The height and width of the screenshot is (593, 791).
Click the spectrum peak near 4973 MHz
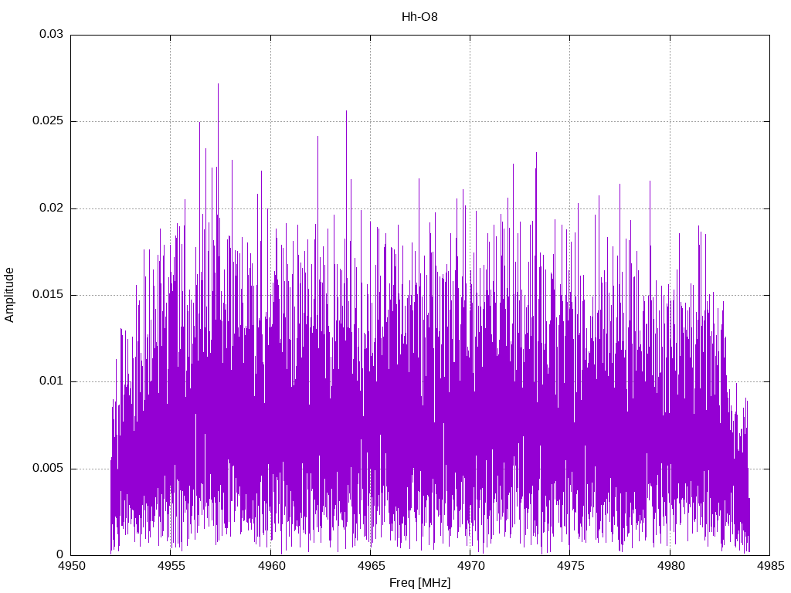pos(536,154)
